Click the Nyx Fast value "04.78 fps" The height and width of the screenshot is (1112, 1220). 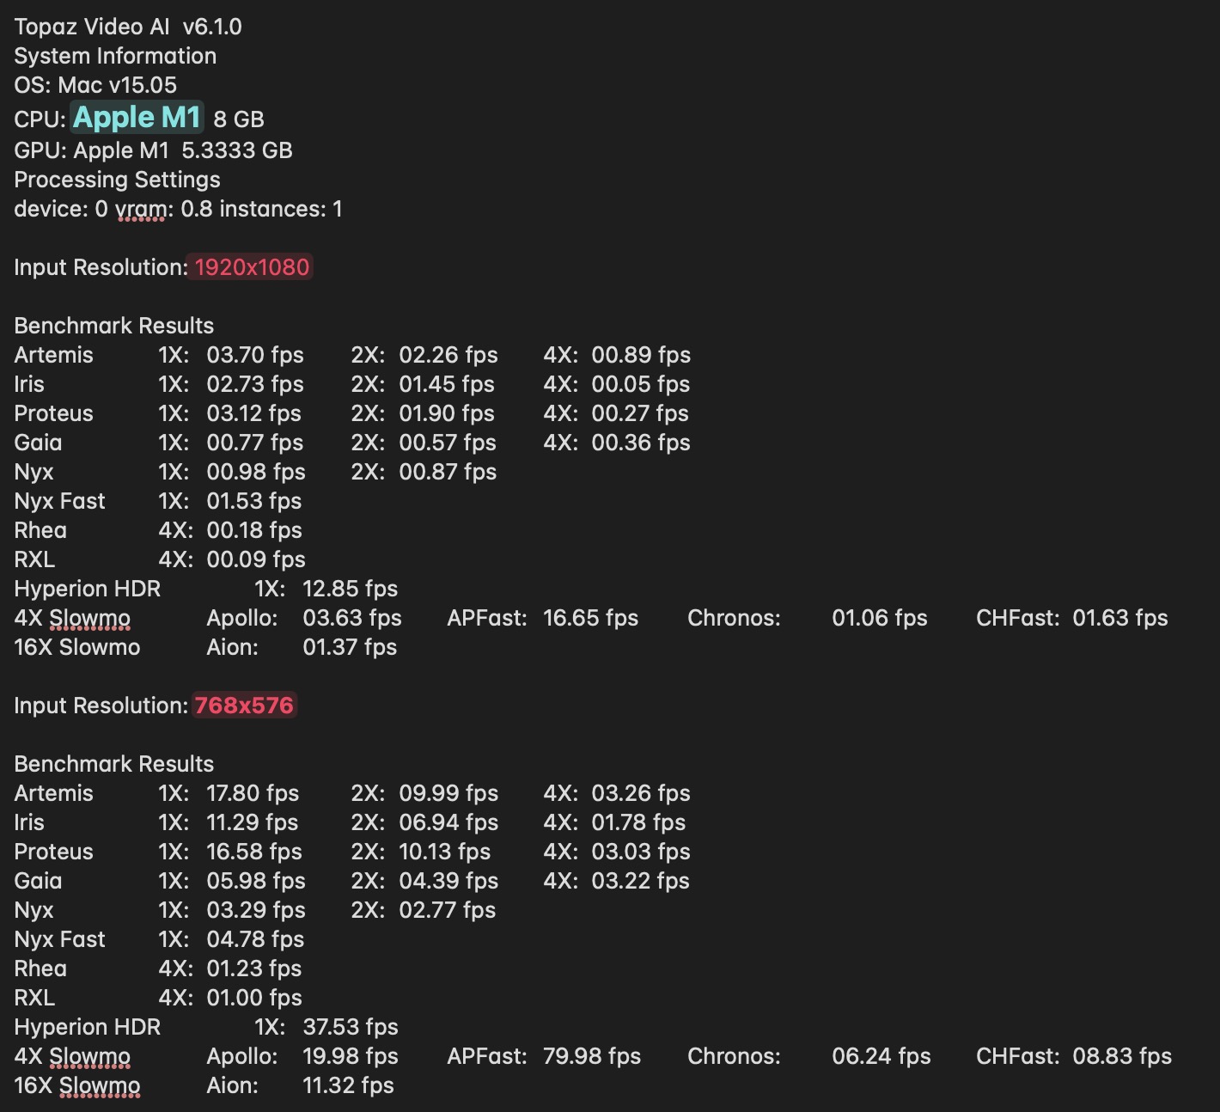pos(255,939)
